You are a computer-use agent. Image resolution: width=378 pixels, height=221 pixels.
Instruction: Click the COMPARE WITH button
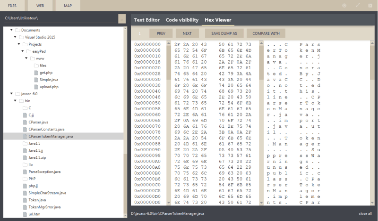click(x=266, y=33)
